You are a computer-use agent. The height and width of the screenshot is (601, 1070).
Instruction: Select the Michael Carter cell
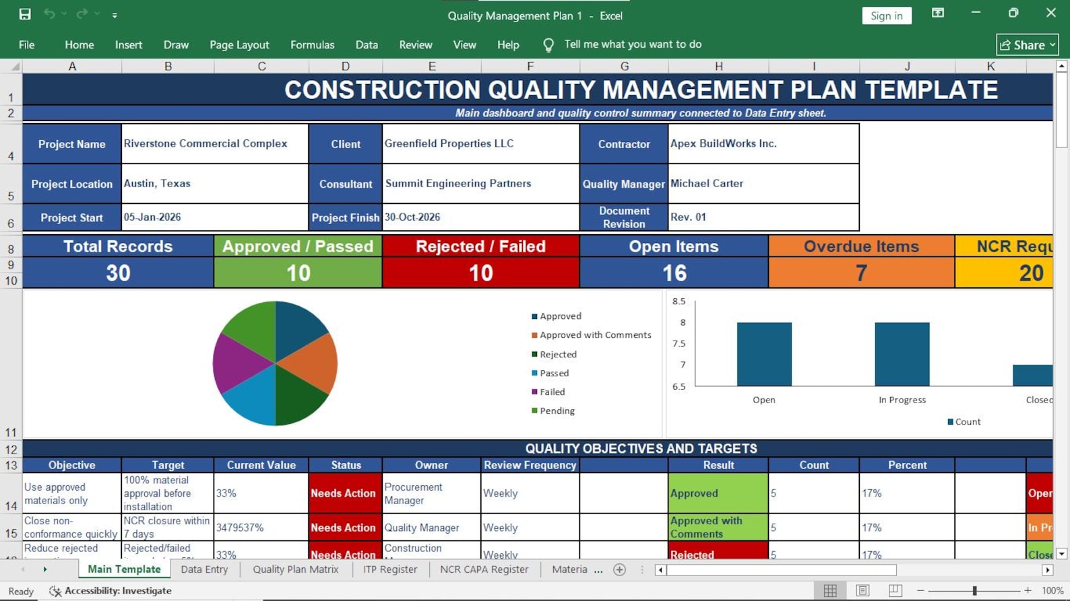[763, 183]
